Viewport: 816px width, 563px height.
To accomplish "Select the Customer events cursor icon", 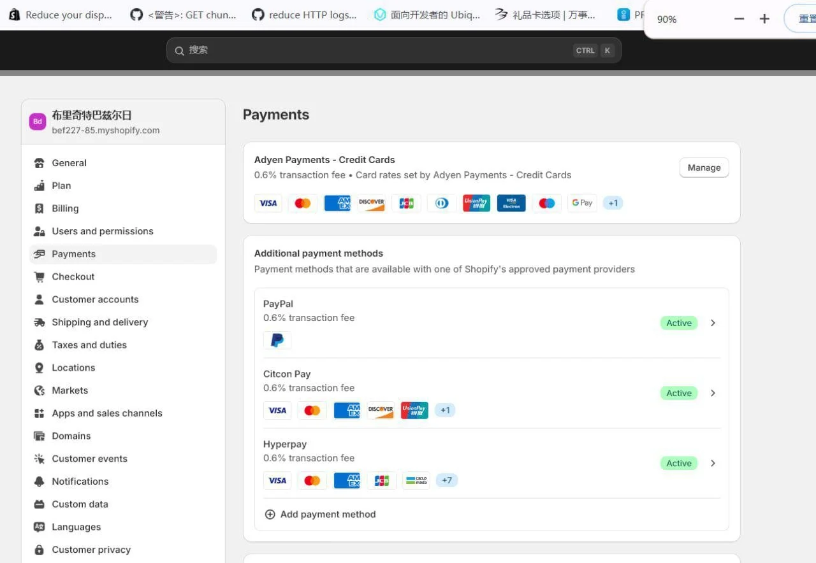I will (x=40, y=459).
